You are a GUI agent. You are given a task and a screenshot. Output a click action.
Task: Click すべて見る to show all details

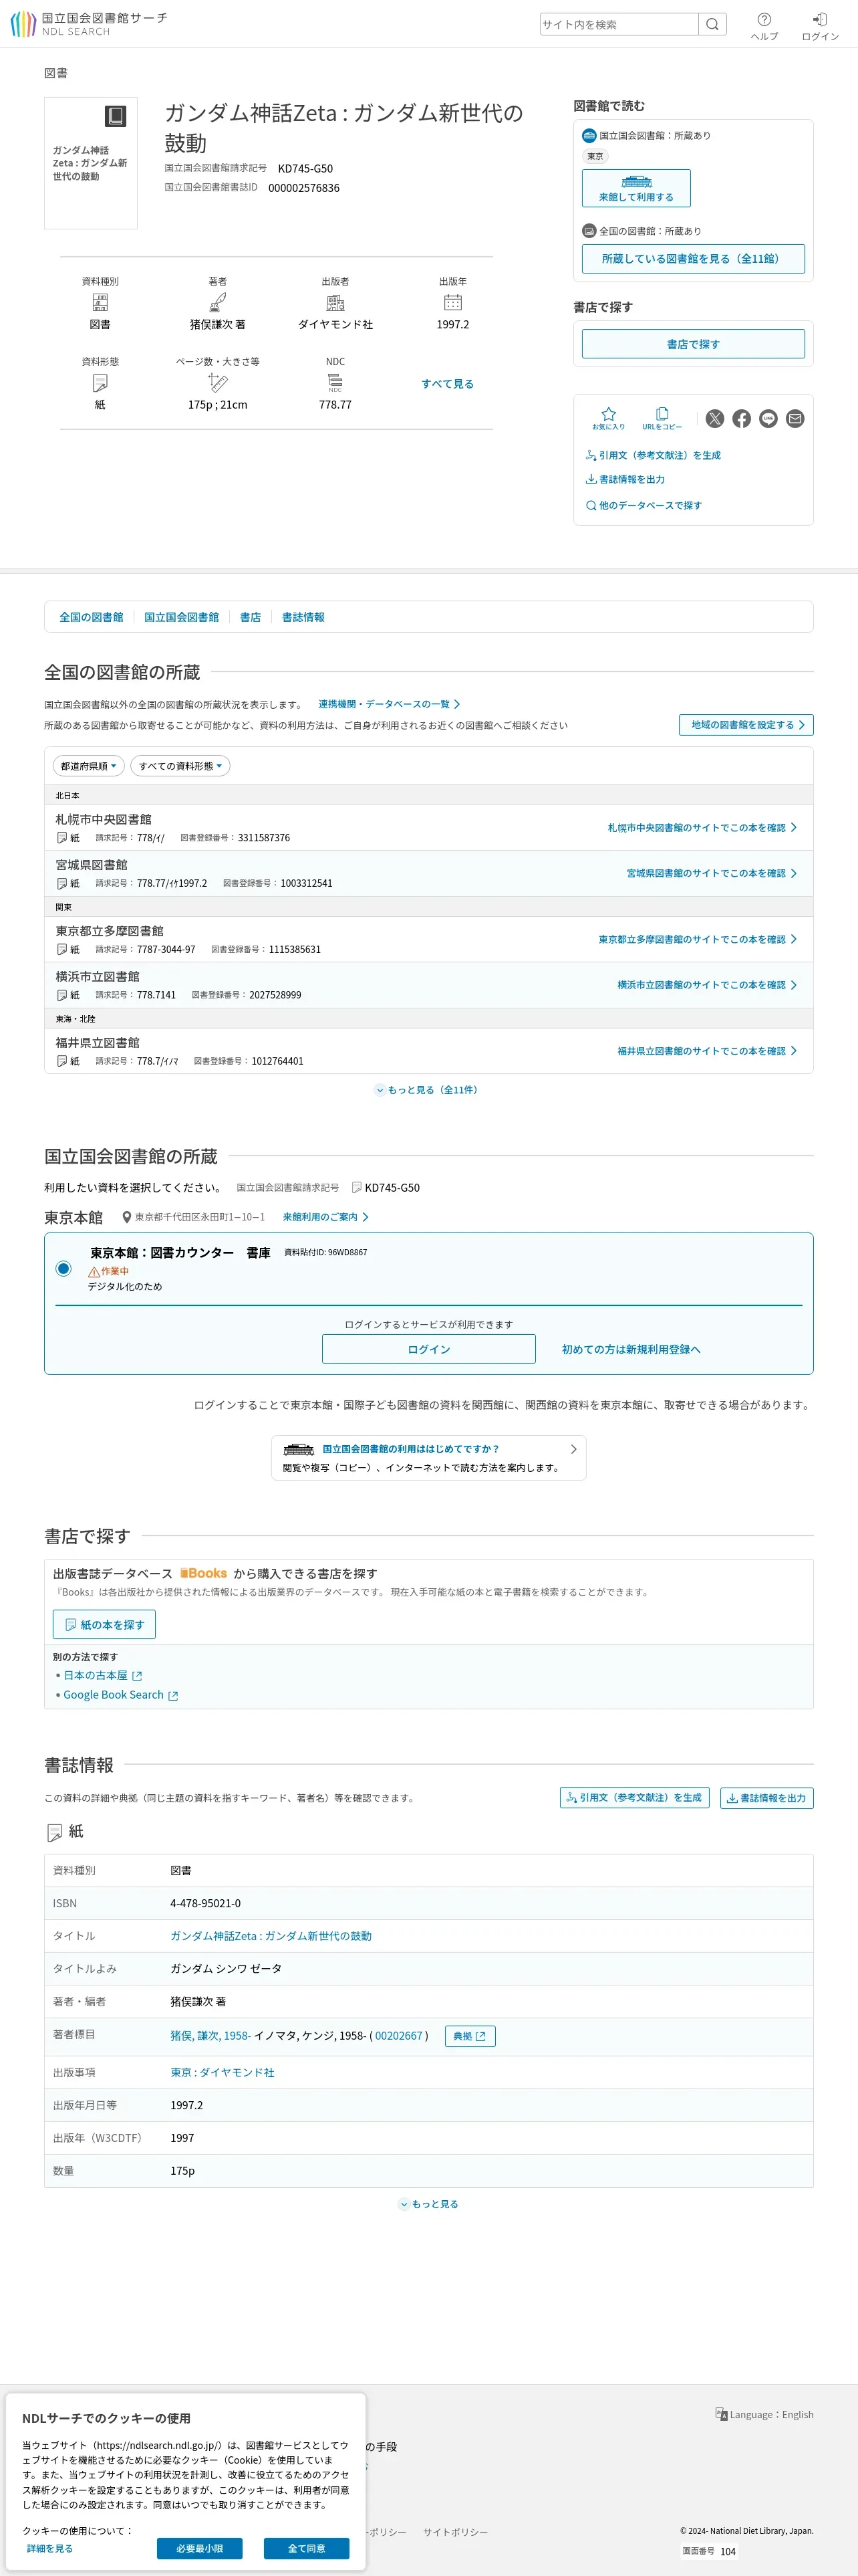pos(448,383)
